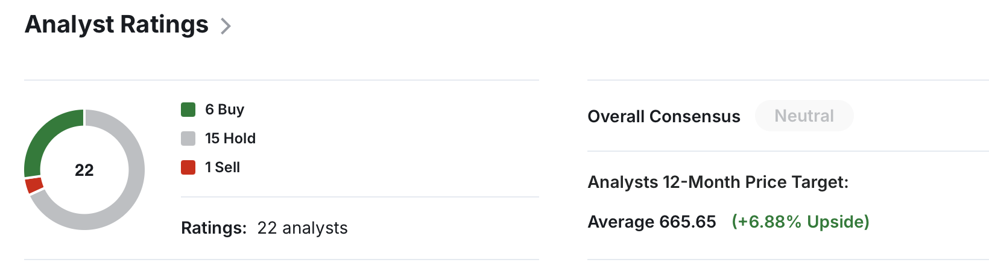Screen dimensions: 989x277
Task: Click the red Sell segment of donut chart
Action: (34, 185)
